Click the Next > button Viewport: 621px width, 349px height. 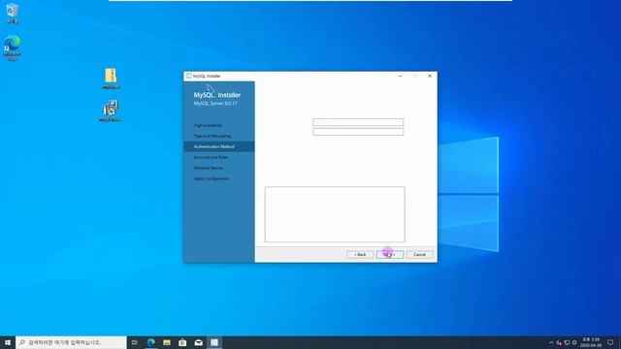coord(390,254)
